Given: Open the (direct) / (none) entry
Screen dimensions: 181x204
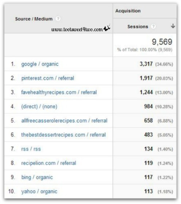Looking at the screenshot, I should click(39, 106).
